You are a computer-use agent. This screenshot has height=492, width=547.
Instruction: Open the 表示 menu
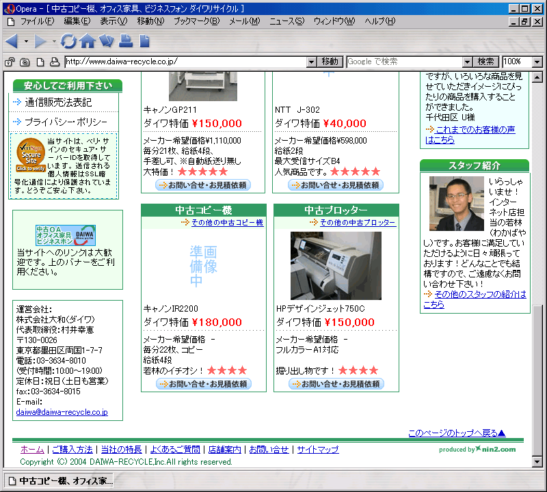click(114, 22)
